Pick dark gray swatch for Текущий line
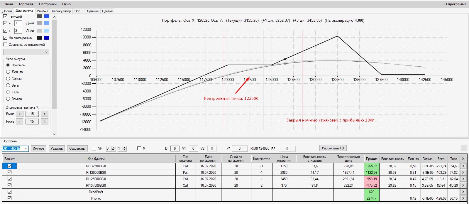Viewport: 469px width, 204px height. [40, 16]
